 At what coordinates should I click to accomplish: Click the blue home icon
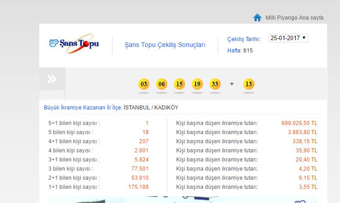[x=257, y=18]
